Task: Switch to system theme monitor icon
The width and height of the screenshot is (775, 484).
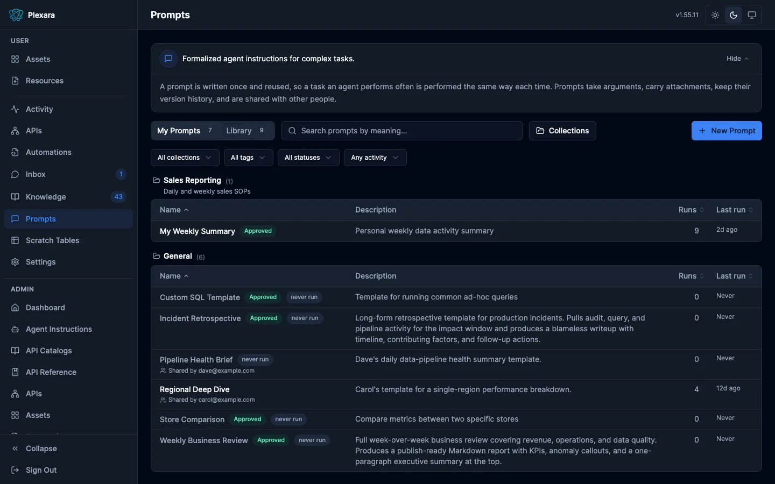Action: tap(752, 15)
